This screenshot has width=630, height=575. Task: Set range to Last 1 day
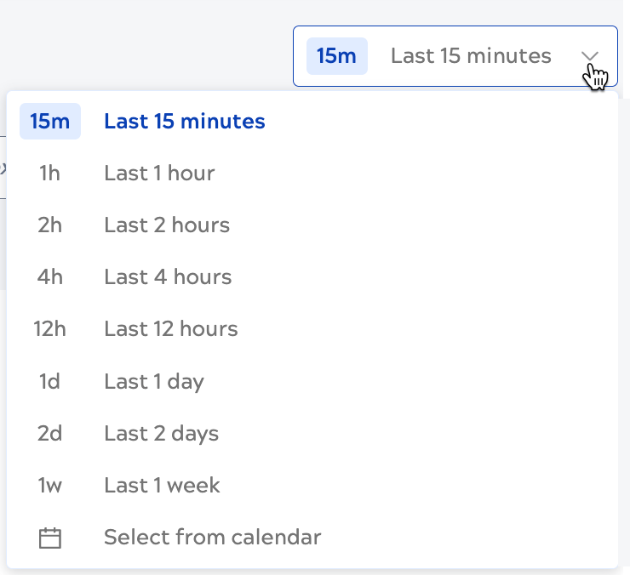154,382
